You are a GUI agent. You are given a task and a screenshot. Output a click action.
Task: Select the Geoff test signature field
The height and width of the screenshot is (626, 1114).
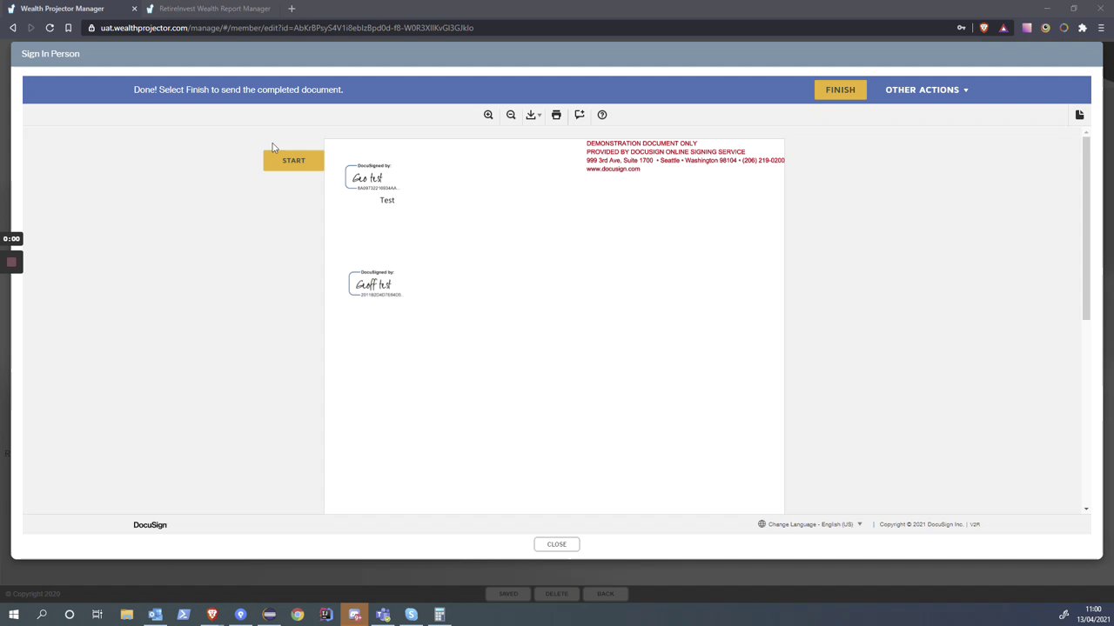[375, 283]
